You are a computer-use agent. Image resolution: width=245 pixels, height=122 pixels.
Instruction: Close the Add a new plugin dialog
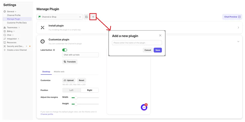pyautogui.click(x=160, y=35)
